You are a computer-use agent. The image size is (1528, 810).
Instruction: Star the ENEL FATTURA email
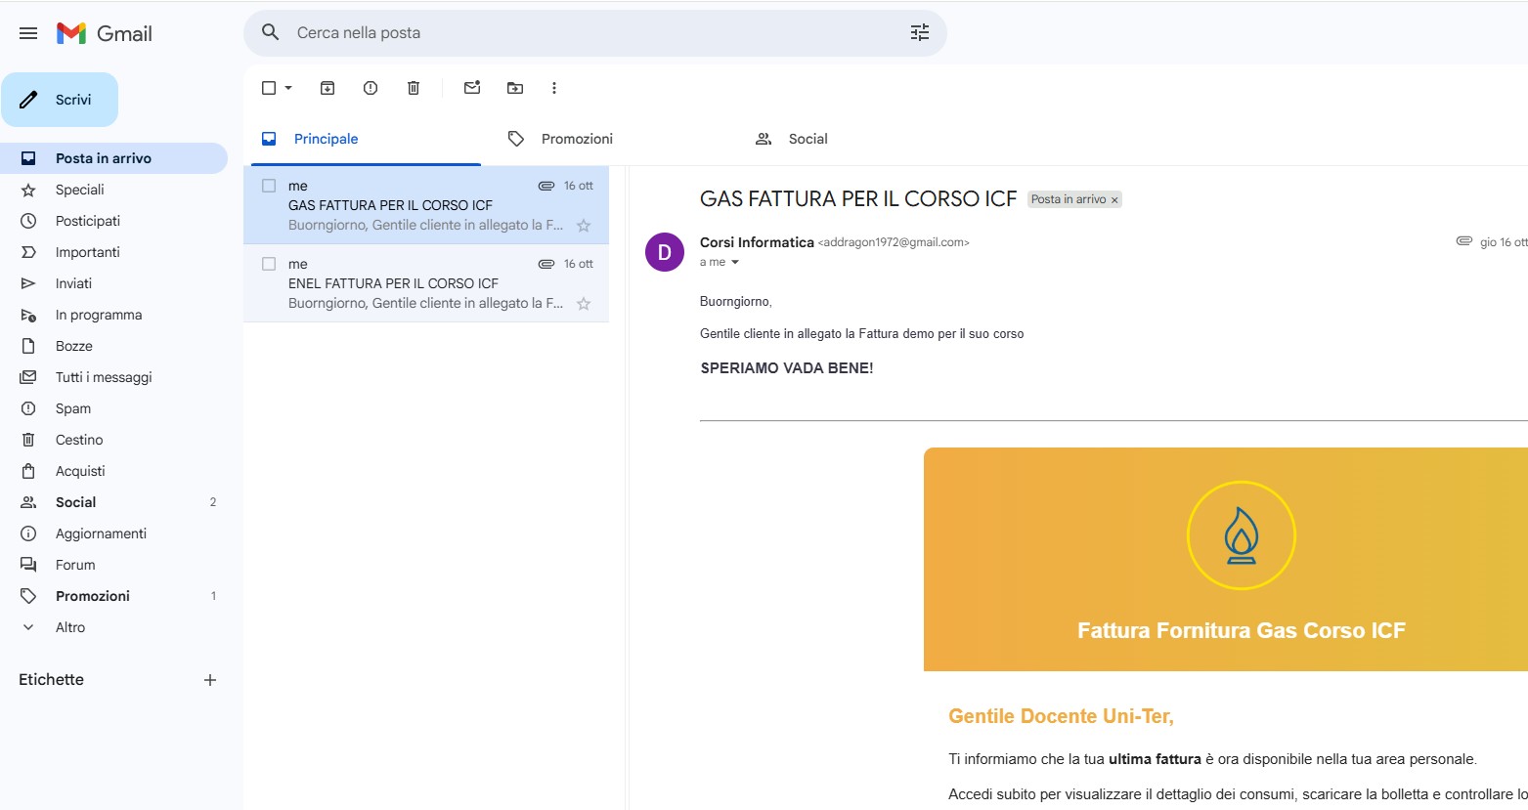pyautogui.click(x=583, y=304)
